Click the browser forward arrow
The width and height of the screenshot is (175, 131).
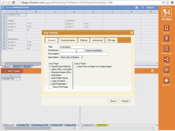[8, 3]
